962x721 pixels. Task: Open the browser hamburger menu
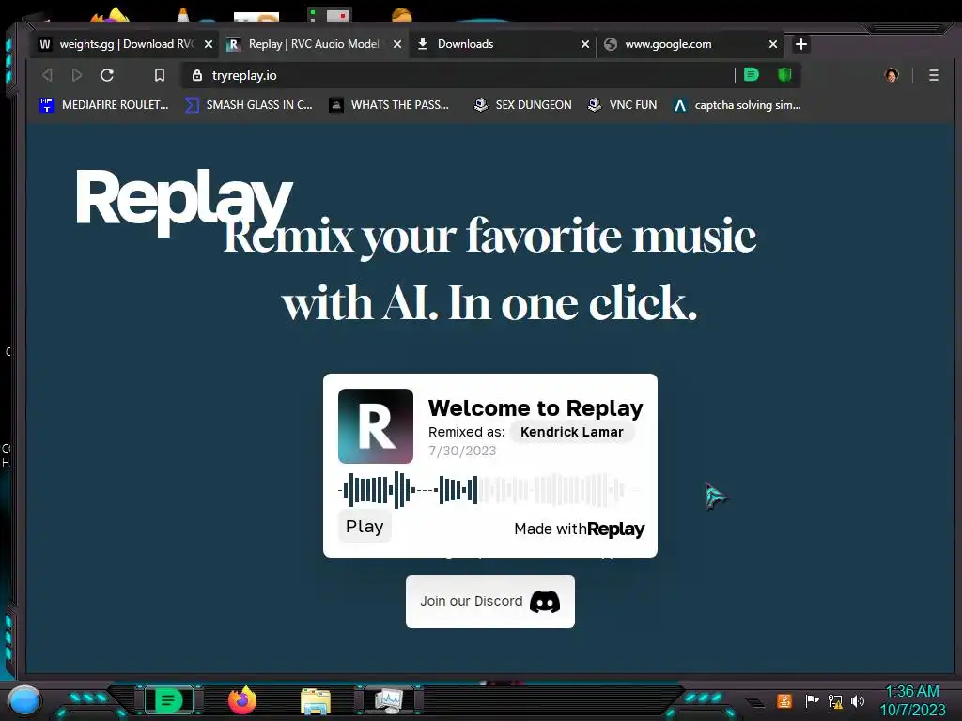933,75
